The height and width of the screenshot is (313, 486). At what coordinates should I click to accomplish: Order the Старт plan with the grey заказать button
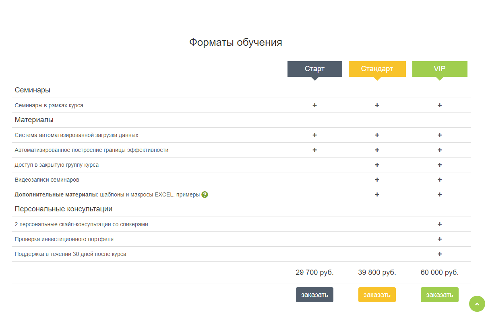(x=314, y=295)
